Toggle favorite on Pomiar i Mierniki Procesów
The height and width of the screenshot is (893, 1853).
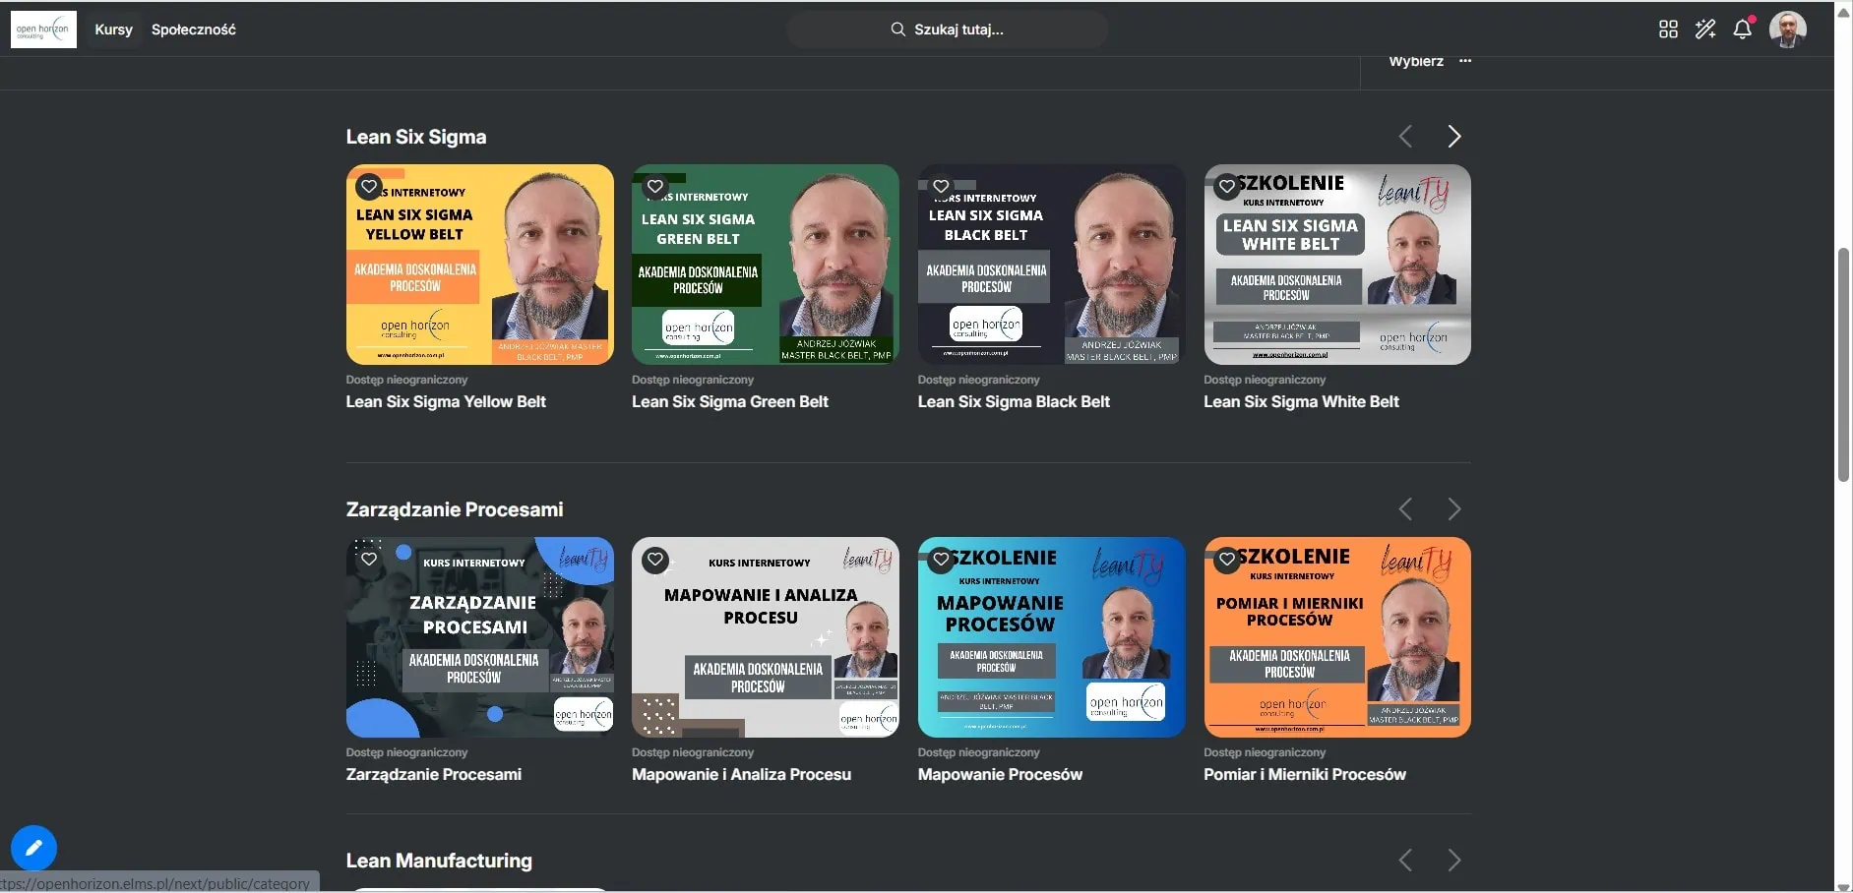tap(1227, 560)
